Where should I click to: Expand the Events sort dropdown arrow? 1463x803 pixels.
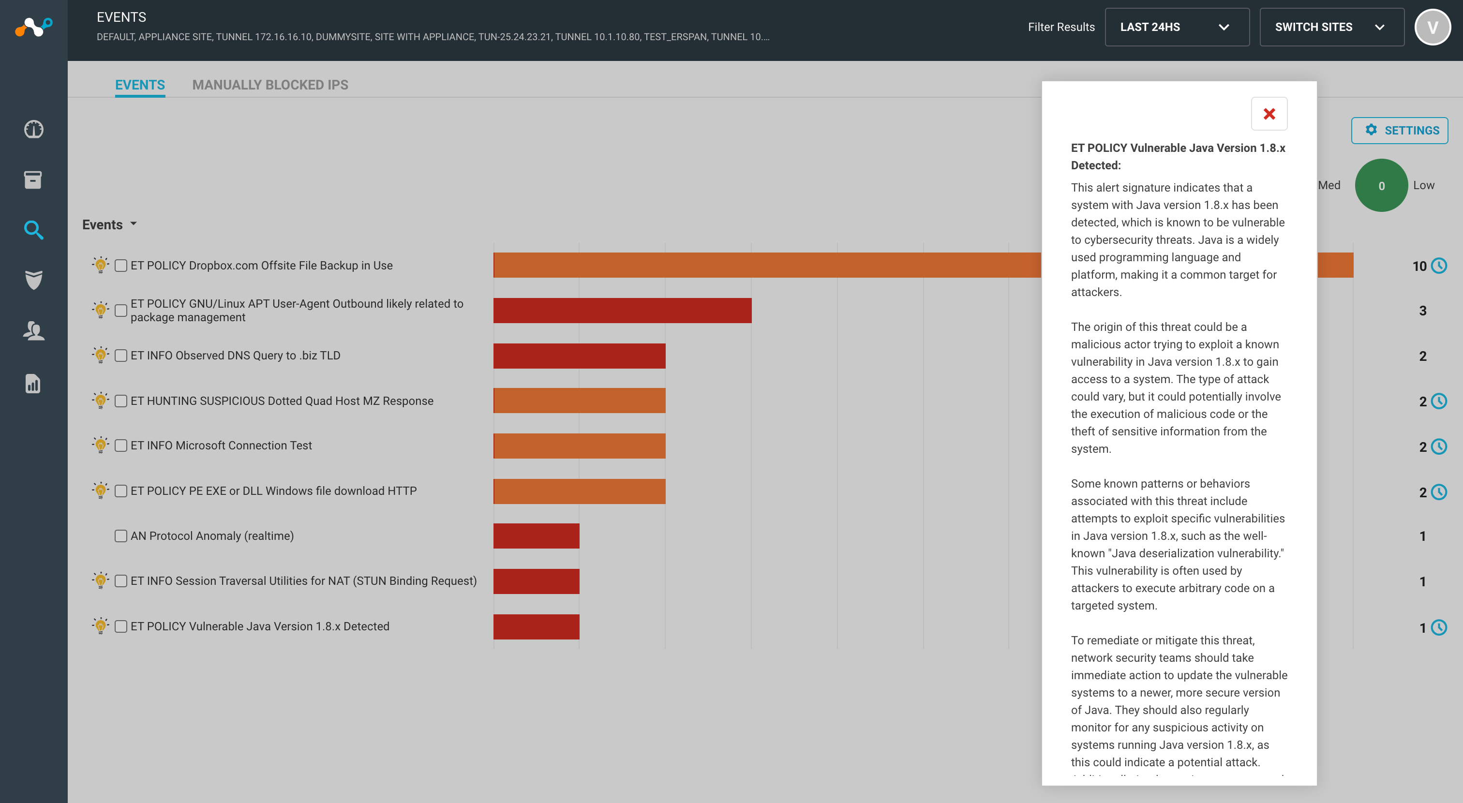point(134,224)
